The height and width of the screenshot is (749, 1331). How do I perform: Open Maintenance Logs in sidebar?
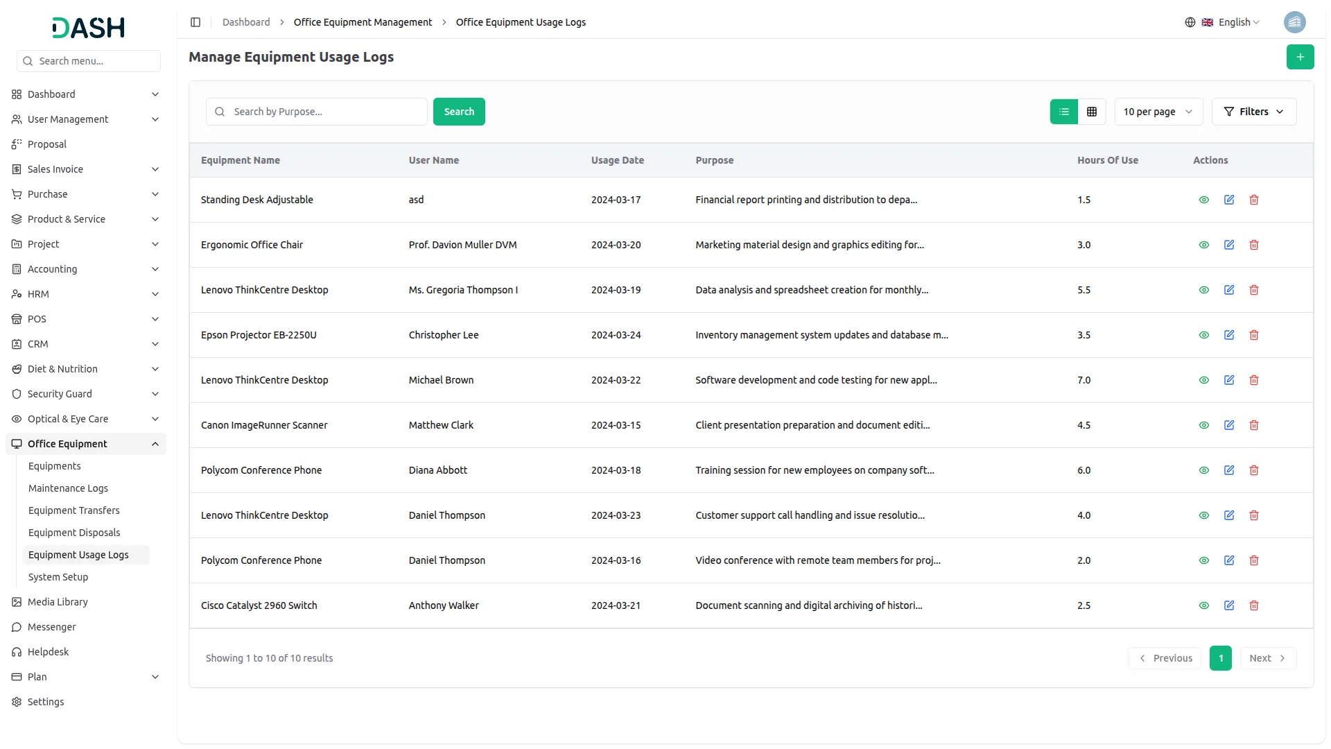(x=68, y=488)
